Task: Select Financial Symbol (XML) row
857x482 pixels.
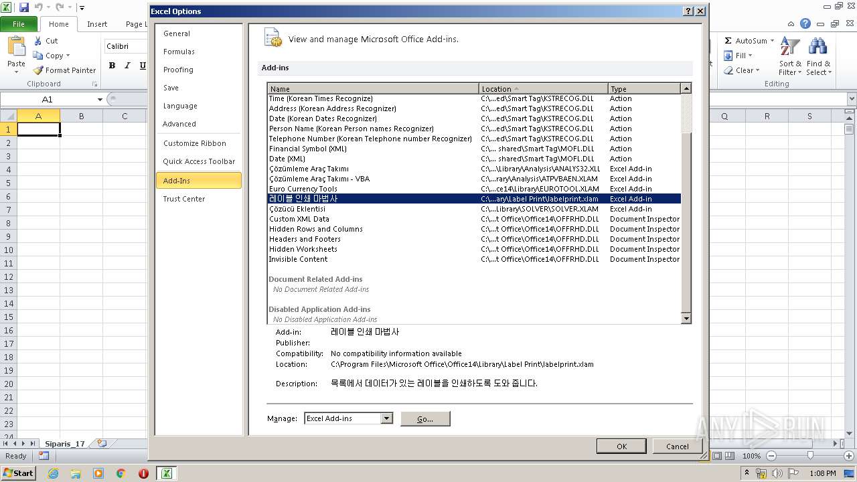Action: [474, 149]
